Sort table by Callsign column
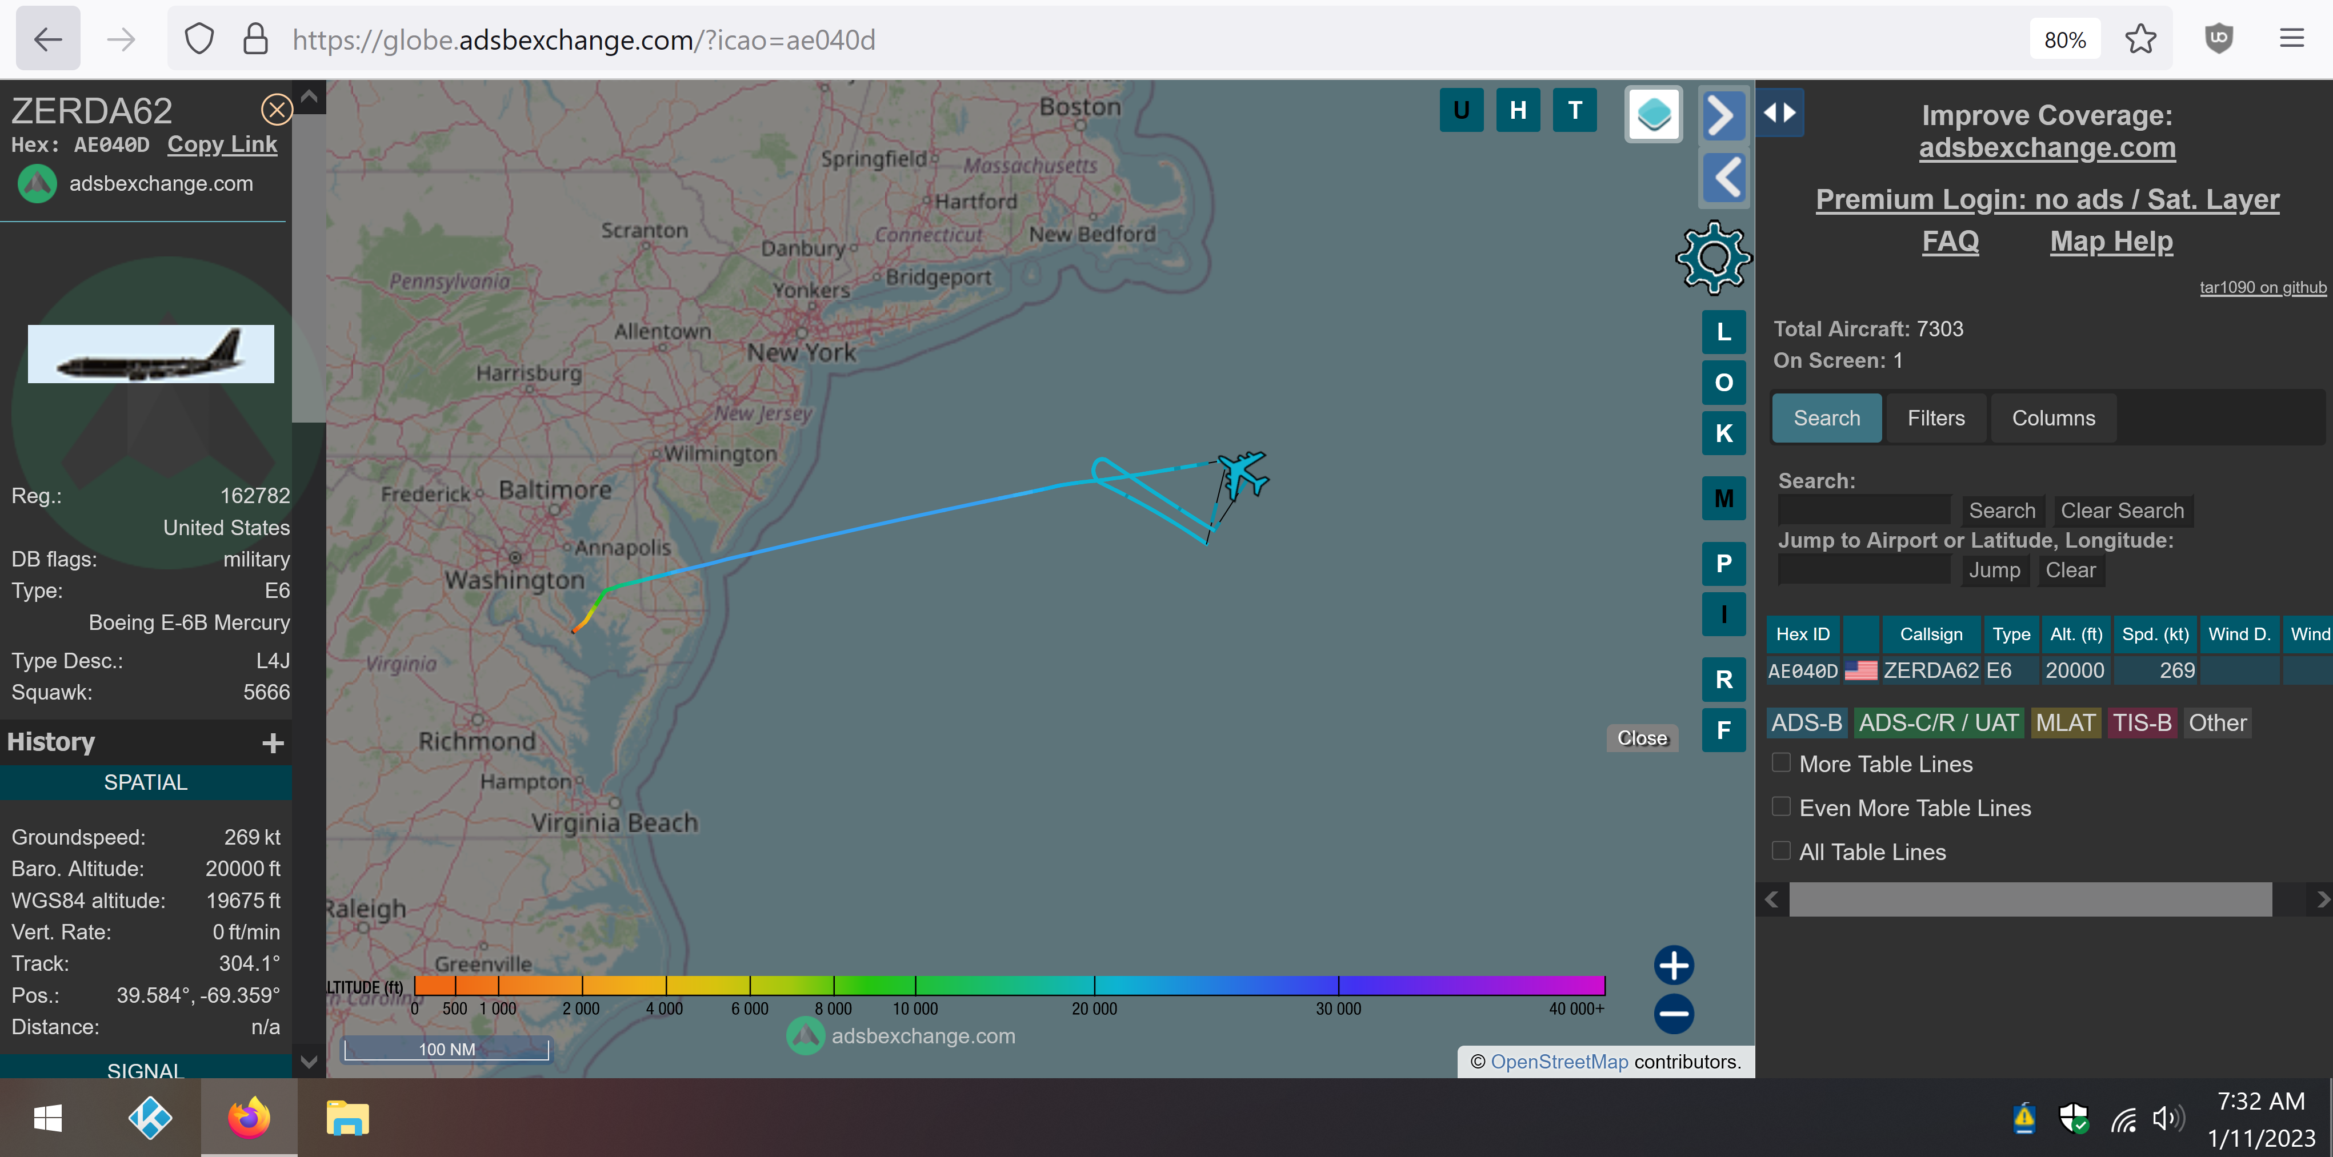The width and height of the screenshot is (2333, 1157). [1931, 634]
